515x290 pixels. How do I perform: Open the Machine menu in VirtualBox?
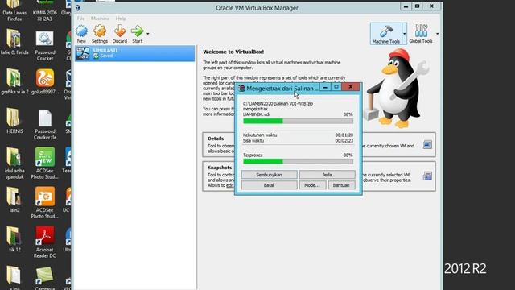tap(100, 19)
